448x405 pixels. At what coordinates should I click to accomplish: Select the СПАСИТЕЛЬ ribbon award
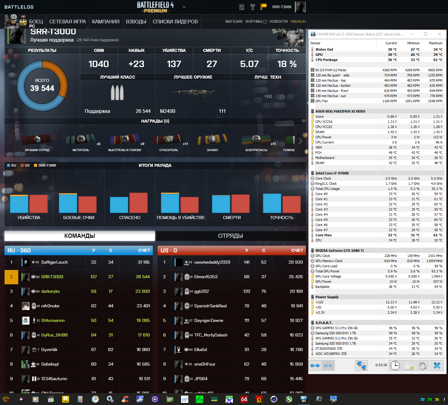pos(169,140)
